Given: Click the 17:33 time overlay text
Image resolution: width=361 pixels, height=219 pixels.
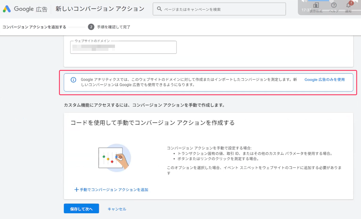Looking at the screenshot, I should (306, 10).
